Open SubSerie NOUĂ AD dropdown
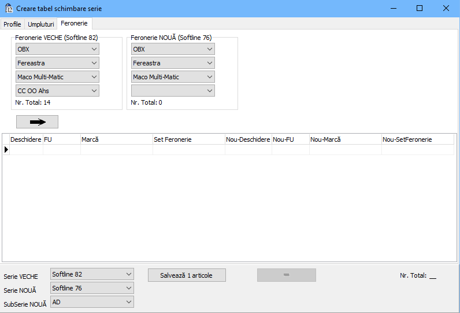Screen dimensions: 460x313 92,302
